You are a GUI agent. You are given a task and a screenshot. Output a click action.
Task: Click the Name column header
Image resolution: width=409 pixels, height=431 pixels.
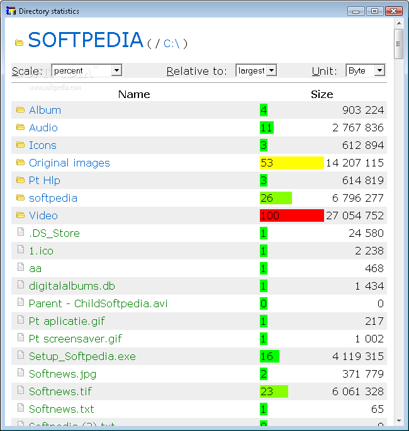[x=134, y=94]
